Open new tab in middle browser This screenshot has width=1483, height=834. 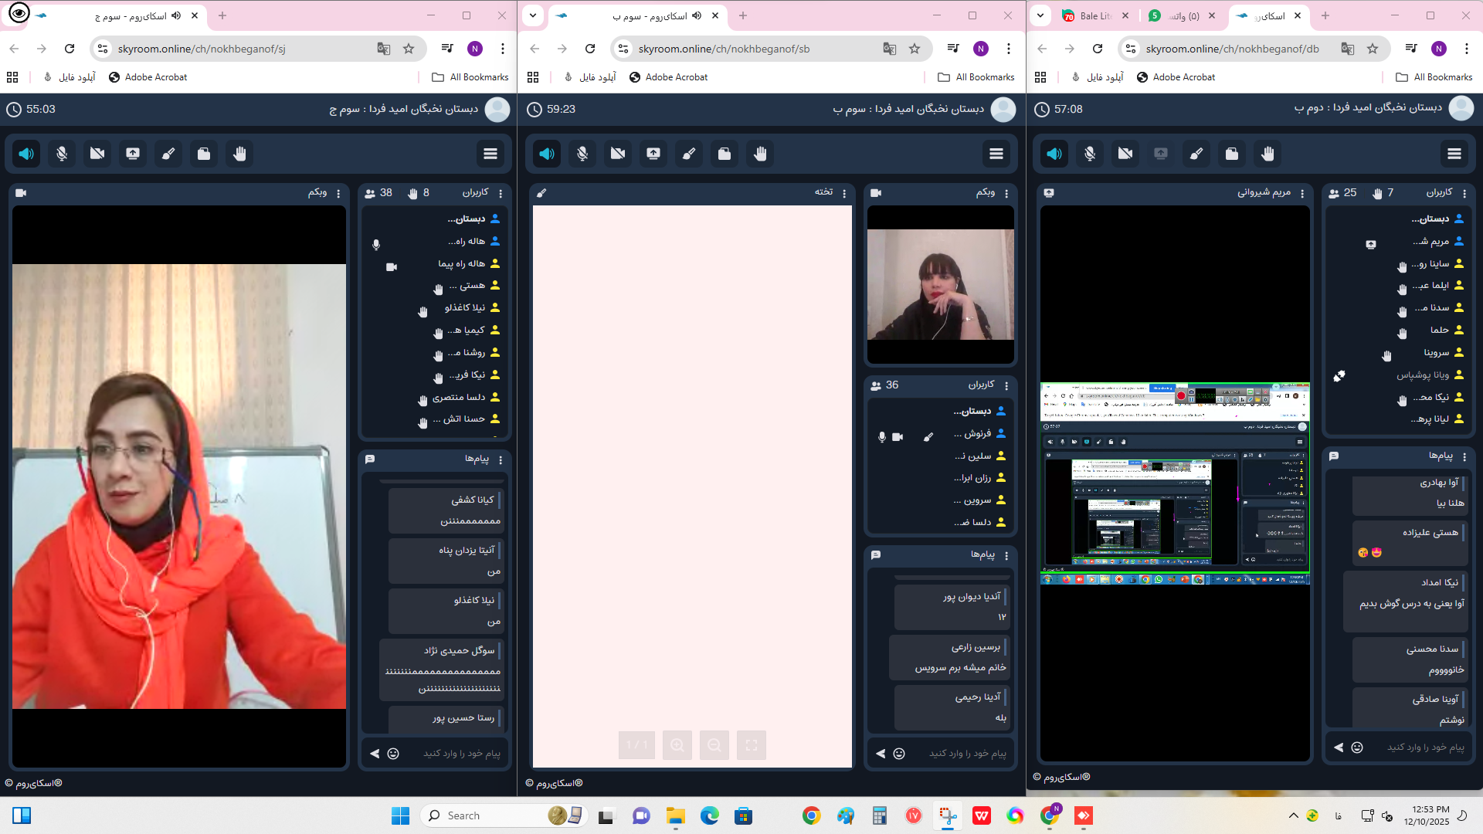click(743, 15)
